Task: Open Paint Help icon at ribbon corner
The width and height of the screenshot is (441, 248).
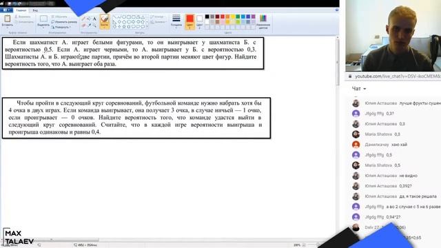Action: 337,10
